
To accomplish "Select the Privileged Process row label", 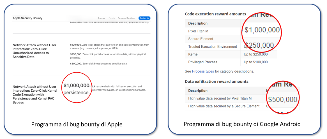I will click(203, 62).
